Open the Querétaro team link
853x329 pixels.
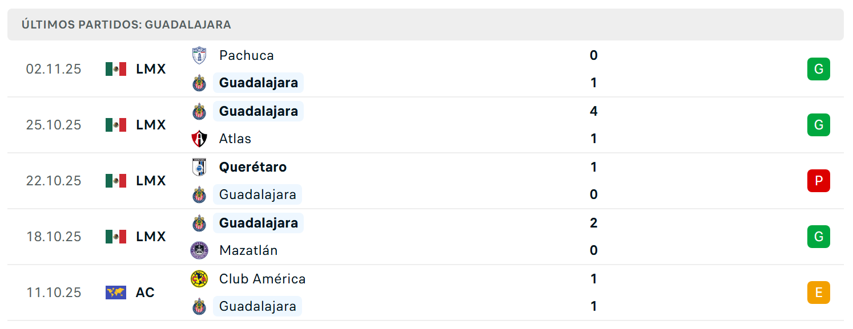(x=253, y=167)
